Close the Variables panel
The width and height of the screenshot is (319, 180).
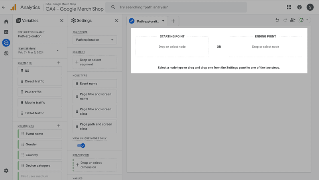62,21
